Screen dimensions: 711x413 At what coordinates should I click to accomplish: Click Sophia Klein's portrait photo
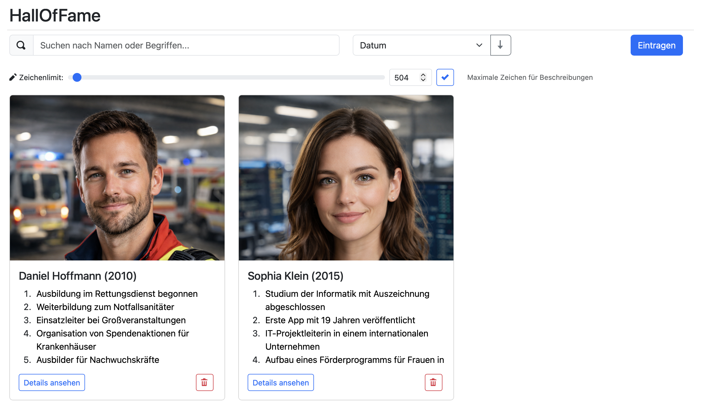(346, 178)
